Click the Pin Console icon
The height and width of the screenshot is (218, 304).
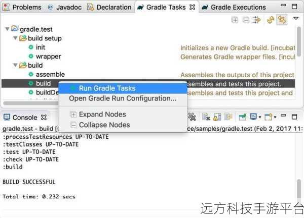point(242,117)
